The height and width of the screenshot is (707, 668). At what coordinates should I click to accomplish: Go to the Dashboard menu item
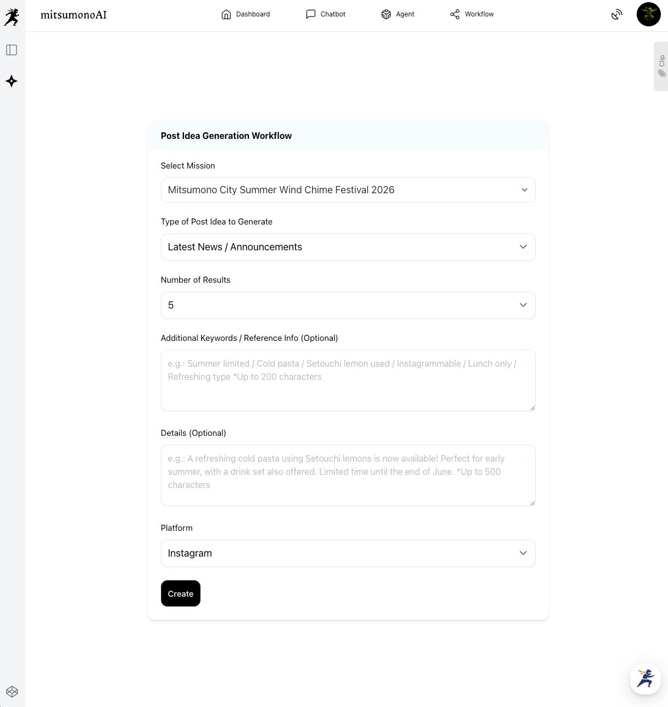click(246, 14)
